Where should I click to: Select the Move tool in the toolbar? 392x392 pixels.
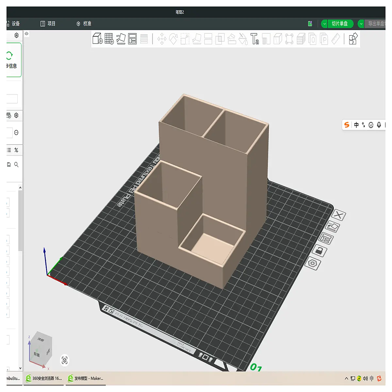tap(162, 39)
